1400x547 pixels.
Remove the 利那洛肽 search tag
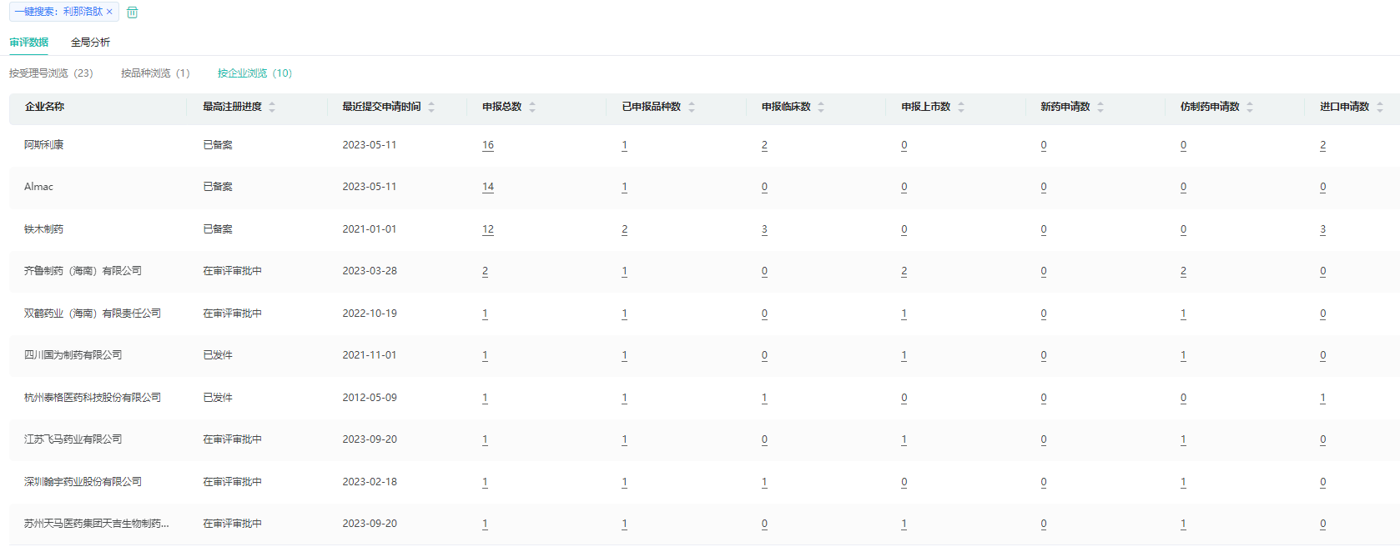point(109,12)
